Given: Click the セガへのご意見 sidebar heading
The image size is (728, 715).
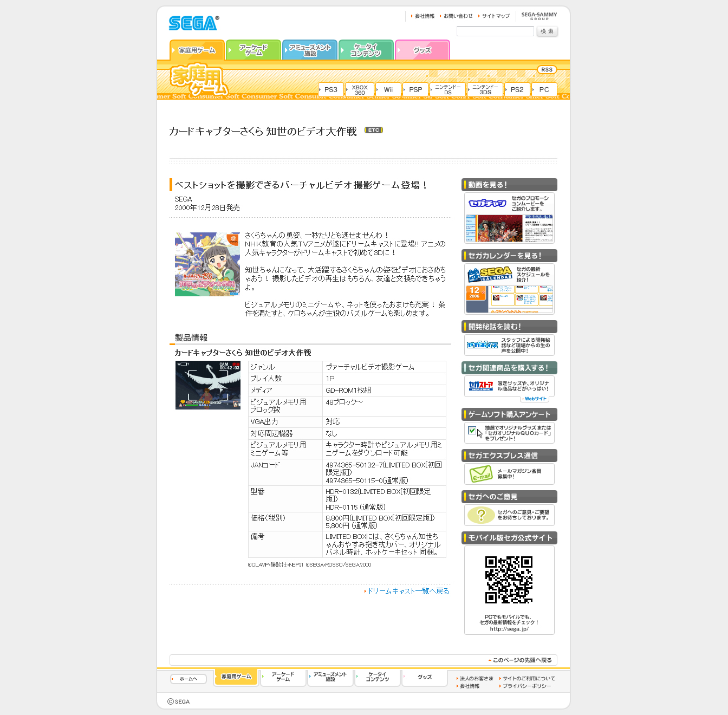Looking at the screenshot, I should 509,497.
